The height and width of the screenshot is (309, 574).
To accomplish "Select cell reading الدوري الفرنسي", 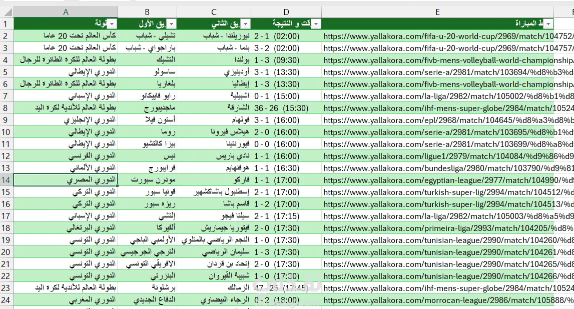I will coord(66,156).
